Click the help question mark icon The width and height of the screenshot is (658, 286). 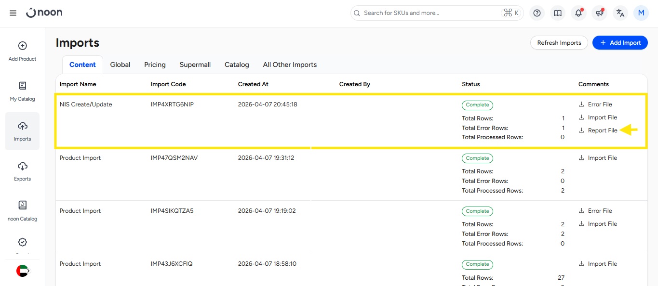(x=537, y=13)
